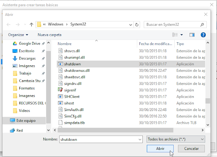Click the Nombre filename input field
217x157 pixels.
(x=99, y=139)
